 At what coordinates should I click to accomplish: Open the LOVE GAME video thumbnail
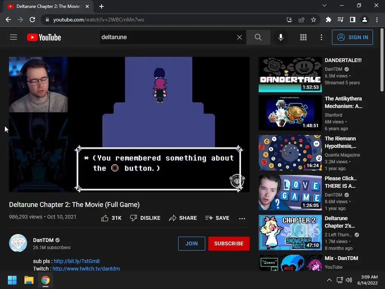coord(290,193)
